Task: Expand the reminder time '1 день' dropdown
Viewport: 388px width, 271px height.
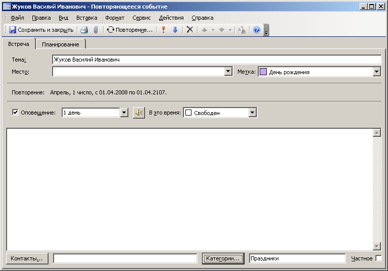Action: [124, 113]
